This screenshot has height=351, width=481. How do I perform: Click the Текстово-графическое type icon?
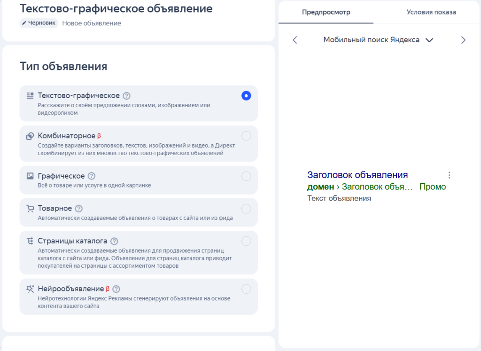(x=30, y=96)
